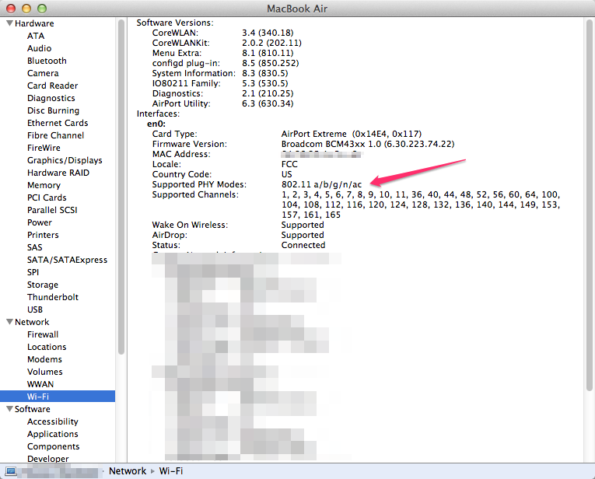
Task: Open the Card Reader entry
Action: 52,86
